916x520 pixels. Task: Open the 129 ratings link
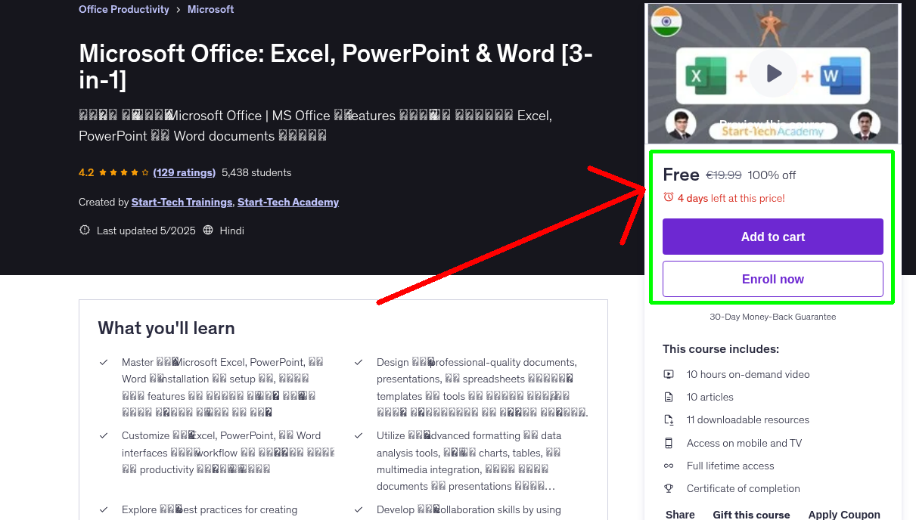pyautogui.click(x=185, y=172)
